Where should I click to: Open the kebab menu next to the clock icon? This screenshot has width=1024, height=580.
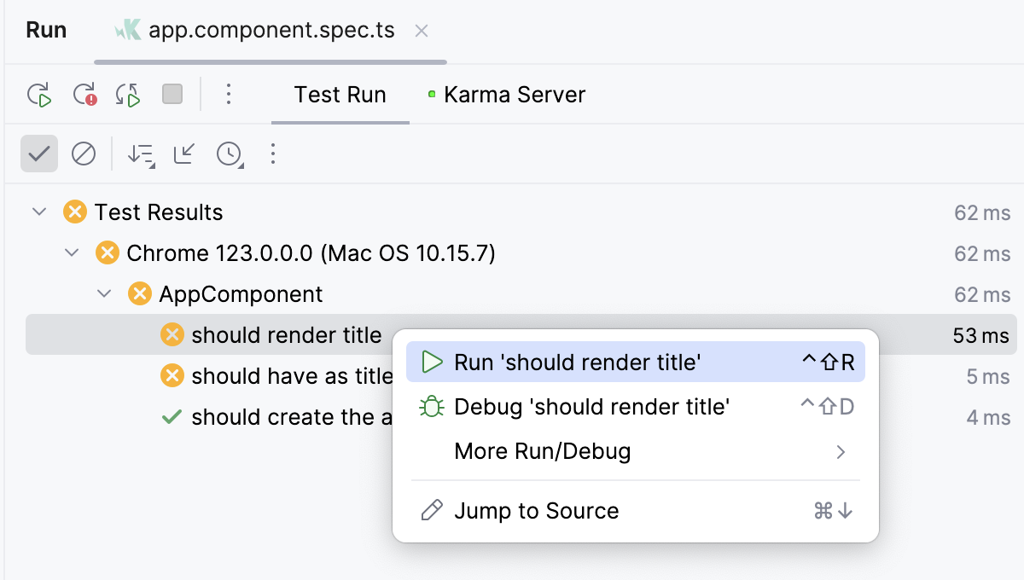pos(272,154)
